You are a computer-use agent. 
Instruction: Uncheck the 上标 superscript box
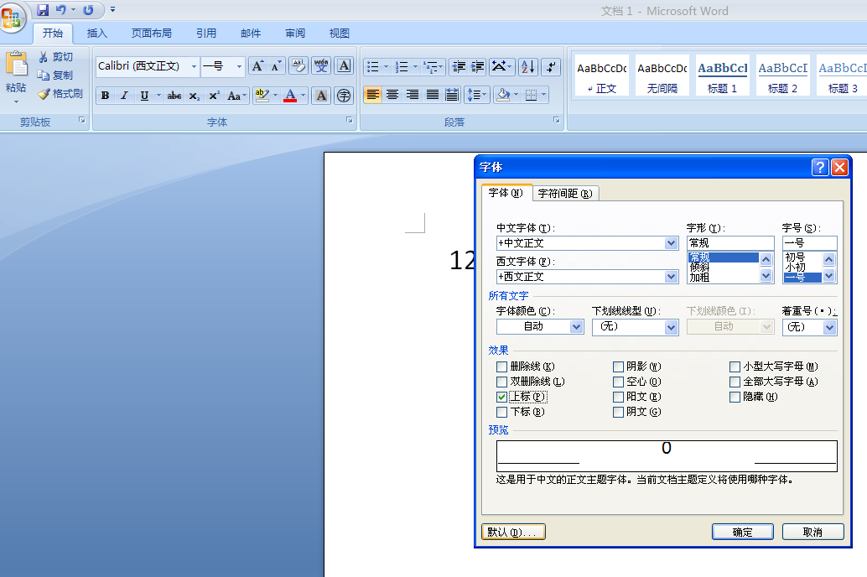click(x=501, y=397)
